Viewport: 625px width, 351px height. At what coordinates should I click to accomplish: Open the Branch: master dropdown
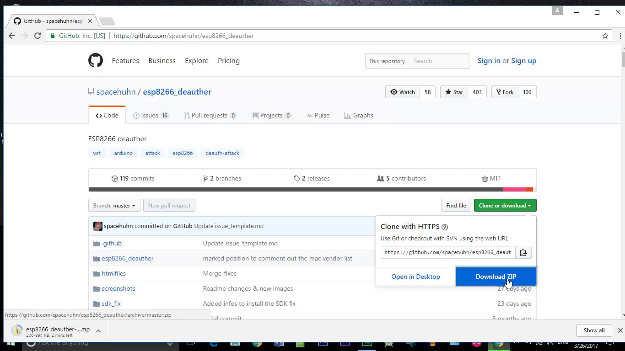tap(114, 206)
